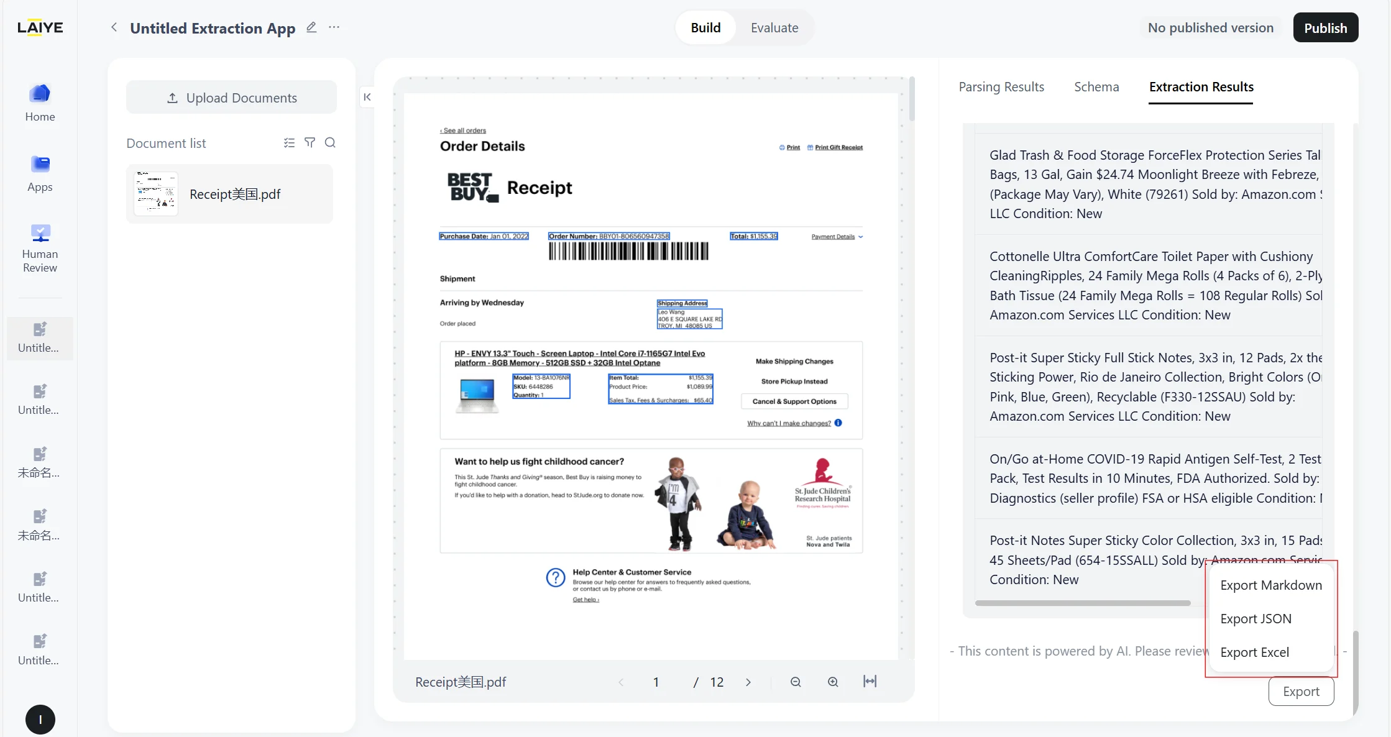1391x737 pixels.
Task: Open the Schema tab
Action: point(1096,87)
